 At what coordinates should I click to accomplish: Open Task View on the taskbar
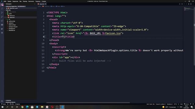17,107
